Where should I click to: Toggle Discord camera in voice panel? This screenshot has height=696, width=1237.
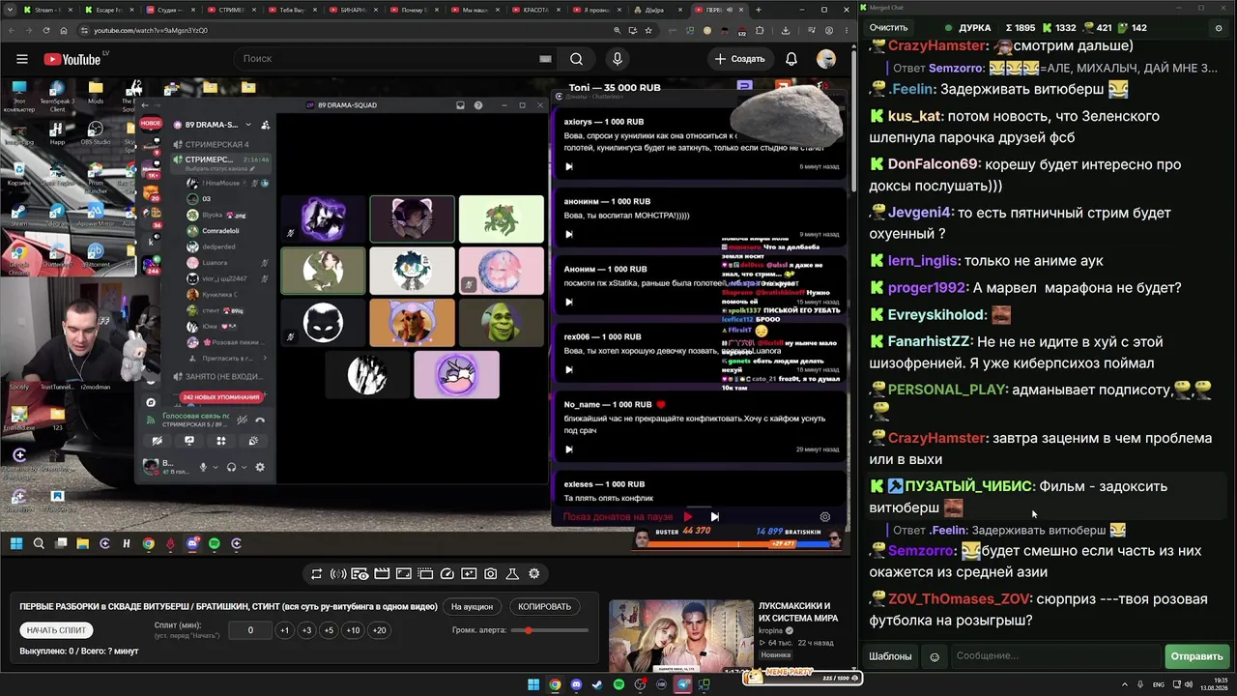tap(157, 441)
